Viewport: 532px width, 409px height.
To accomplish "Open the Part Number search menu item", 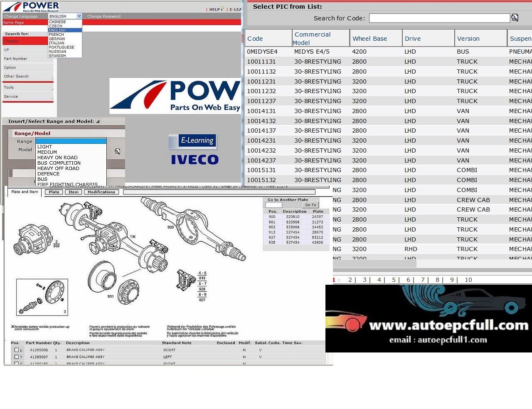I will 28,59.
